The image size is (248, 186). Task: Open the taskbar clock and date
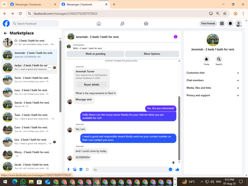pyautogui.click(x=229, y=182)
